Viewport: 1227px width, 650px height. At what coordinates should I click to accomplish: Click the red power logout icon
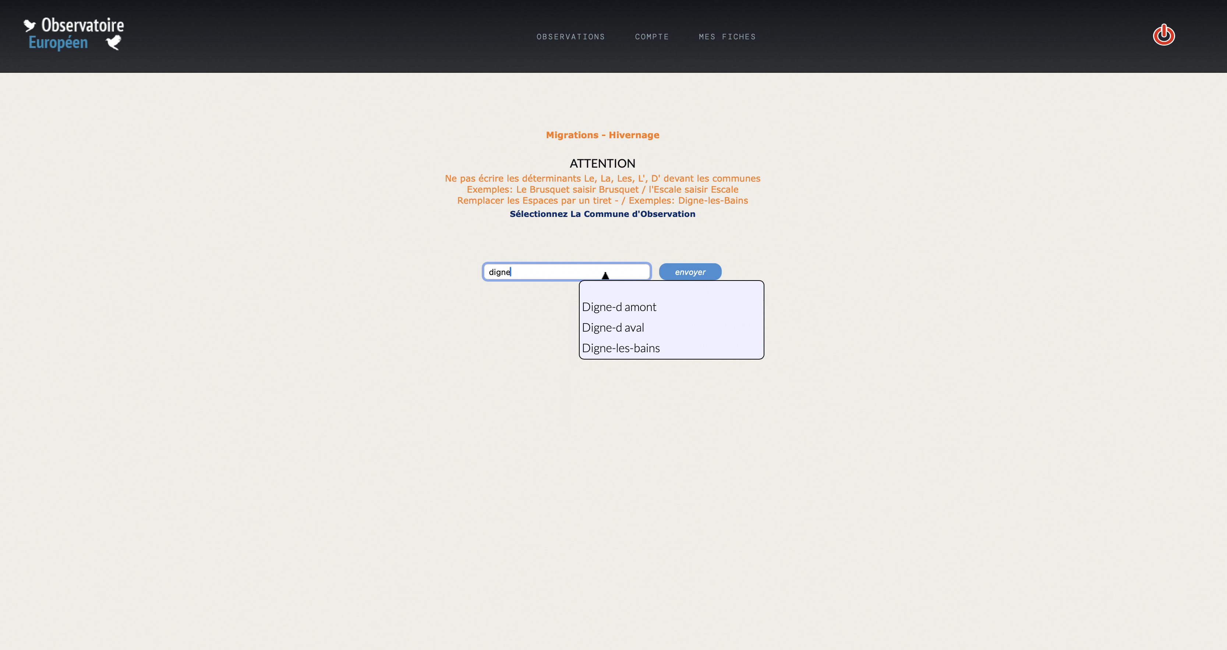[1163, 35]
